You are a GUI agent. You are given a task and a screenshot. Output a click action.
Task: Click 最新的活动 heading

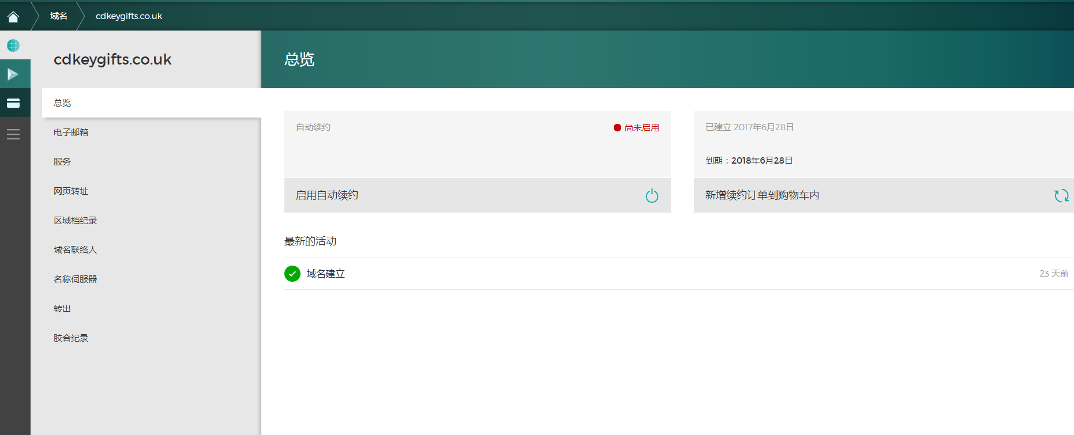[x=310, y=241]
